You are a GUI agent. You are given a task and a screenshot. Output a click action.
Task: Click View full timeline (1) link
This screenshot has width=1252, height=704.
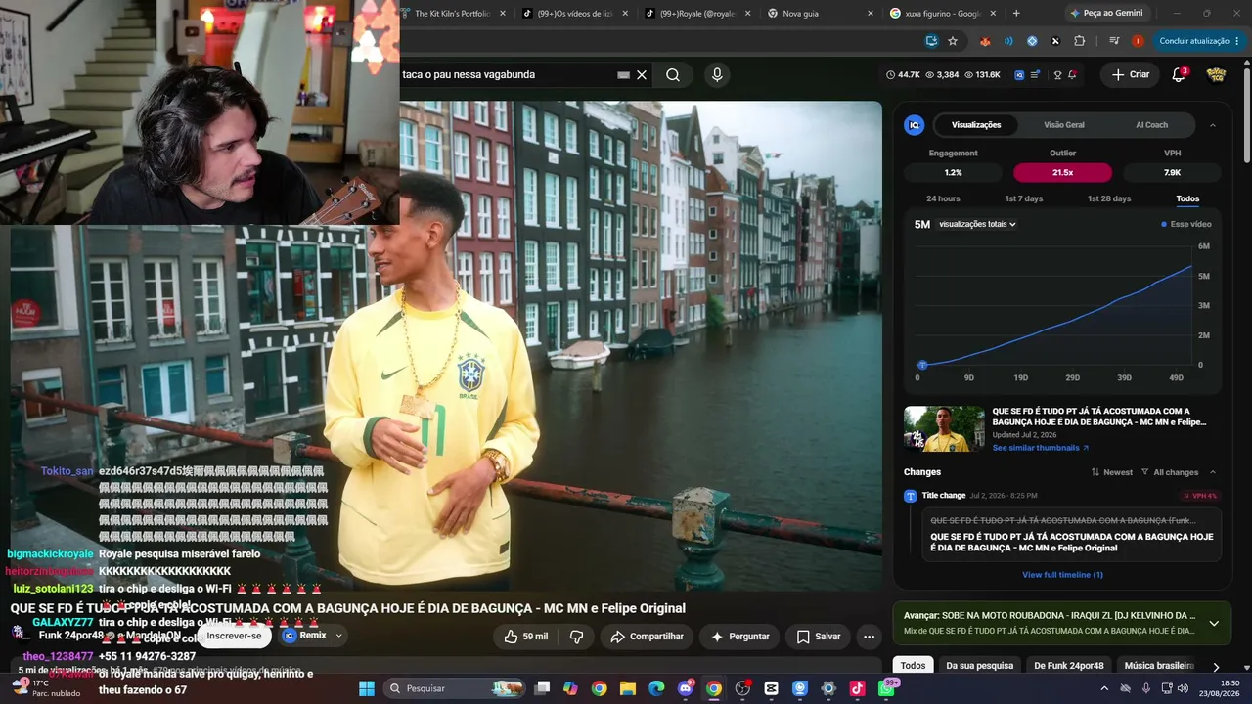click(x=1062, y=574)
